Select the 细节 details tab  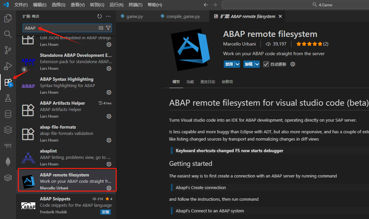click(x=176, y=82)
